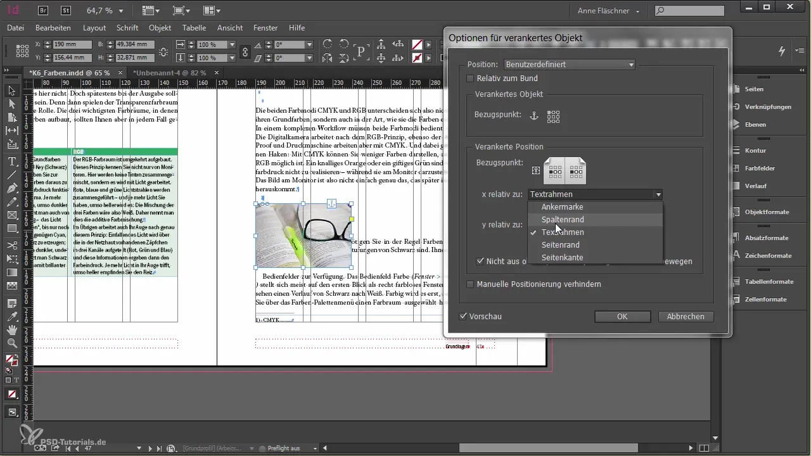This screenshot has height=456, width=811.
Task: Click OK in the dialog
Action: (622, 316)
